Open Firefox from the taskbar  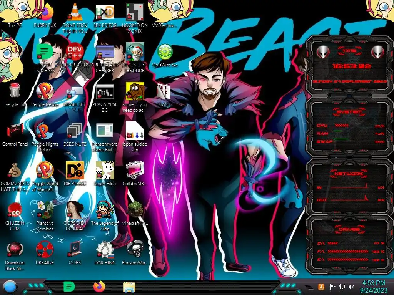pyautogui.click(x=99, y=287)
